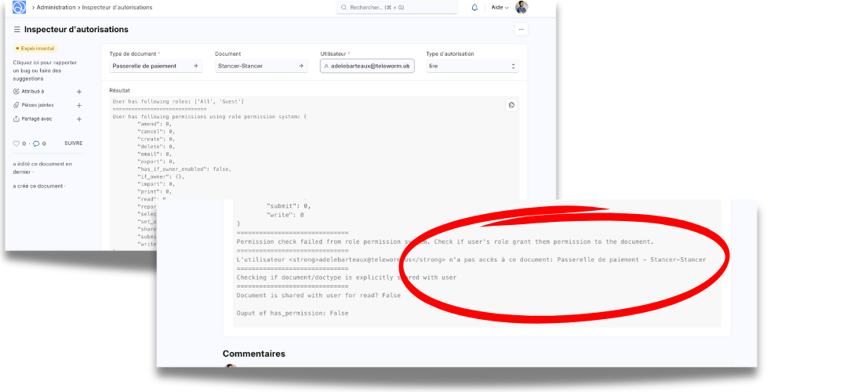
Task: Add a share with plus next to Partagé avec
Action: (x=79, y=119)
